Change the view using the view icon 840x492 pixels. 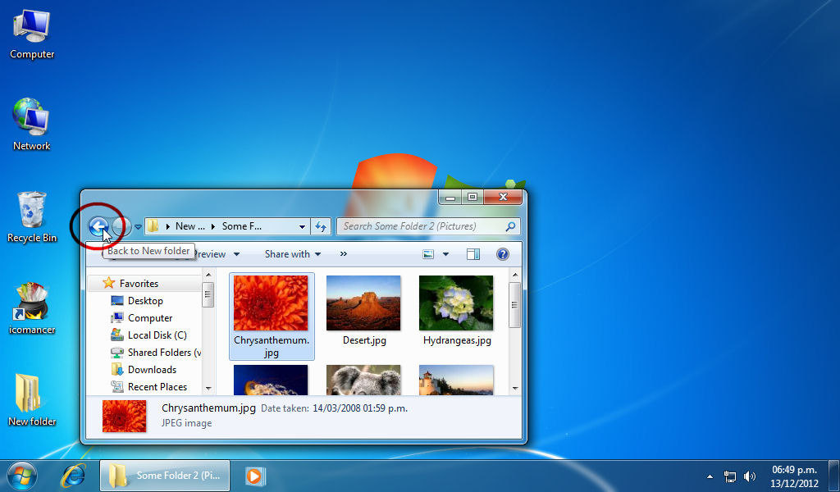(x=428, y=254)
